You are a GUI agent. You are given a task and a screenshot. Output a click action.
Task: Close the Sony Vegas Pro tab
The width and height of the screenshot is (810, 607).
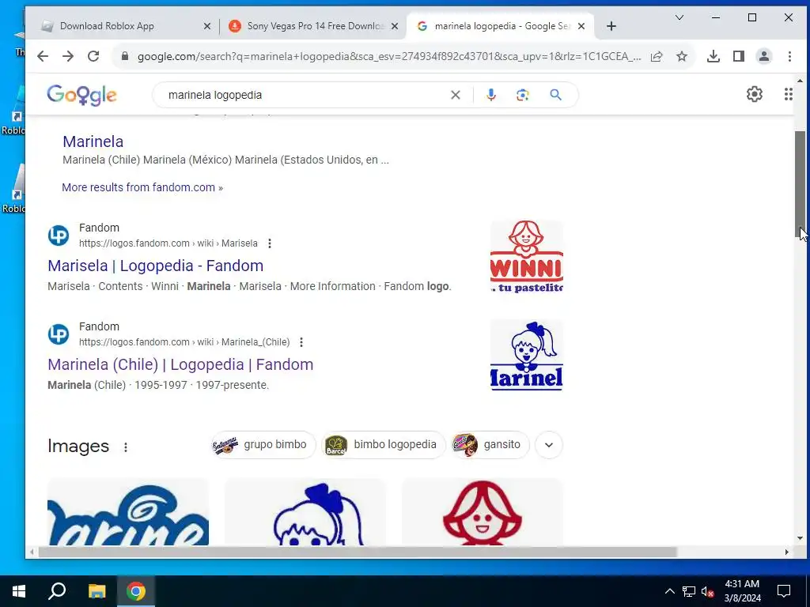[395, 26]
